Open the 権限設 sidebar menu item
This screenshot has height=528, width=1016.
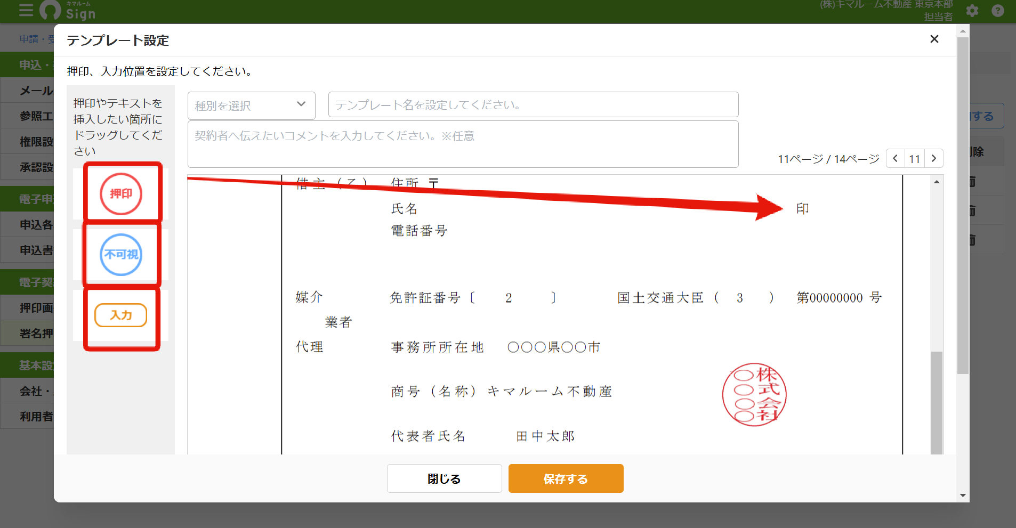point(27,142)
